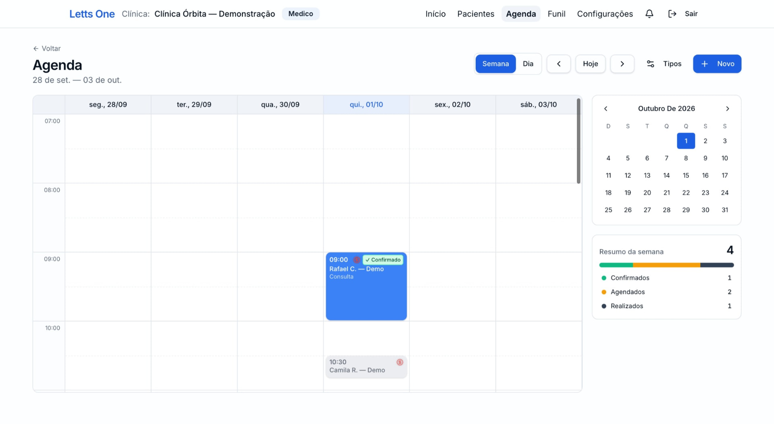Click the calendar vertical scrollbar
This screenshot has width=774, height=424.
click(578, 141)
